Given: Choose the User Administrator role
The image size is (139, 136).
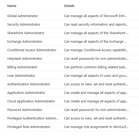Looking at the screenshot, I should click(21, 76).
